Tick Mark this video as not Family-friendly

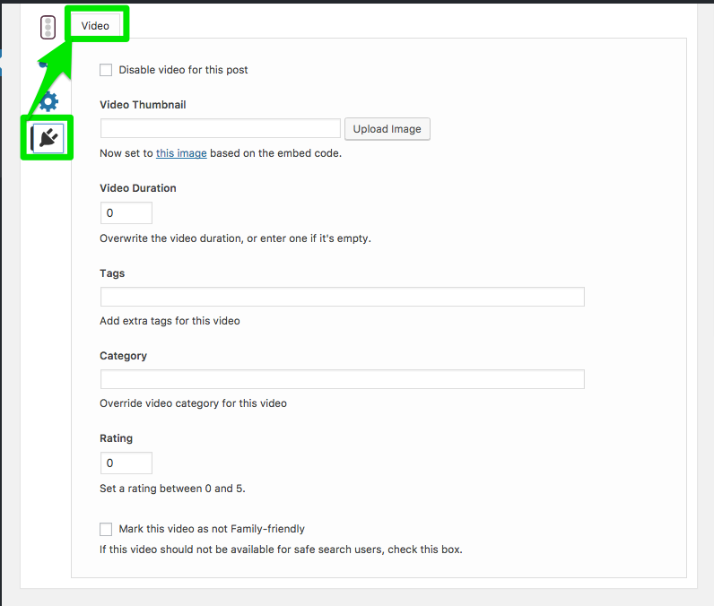[x=106, y=529]
